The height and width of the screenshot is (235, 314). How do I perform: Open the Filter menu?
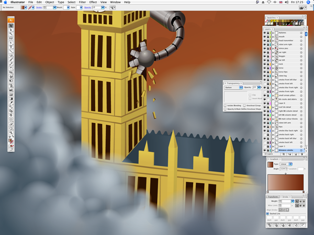click(x=82, y=2)
